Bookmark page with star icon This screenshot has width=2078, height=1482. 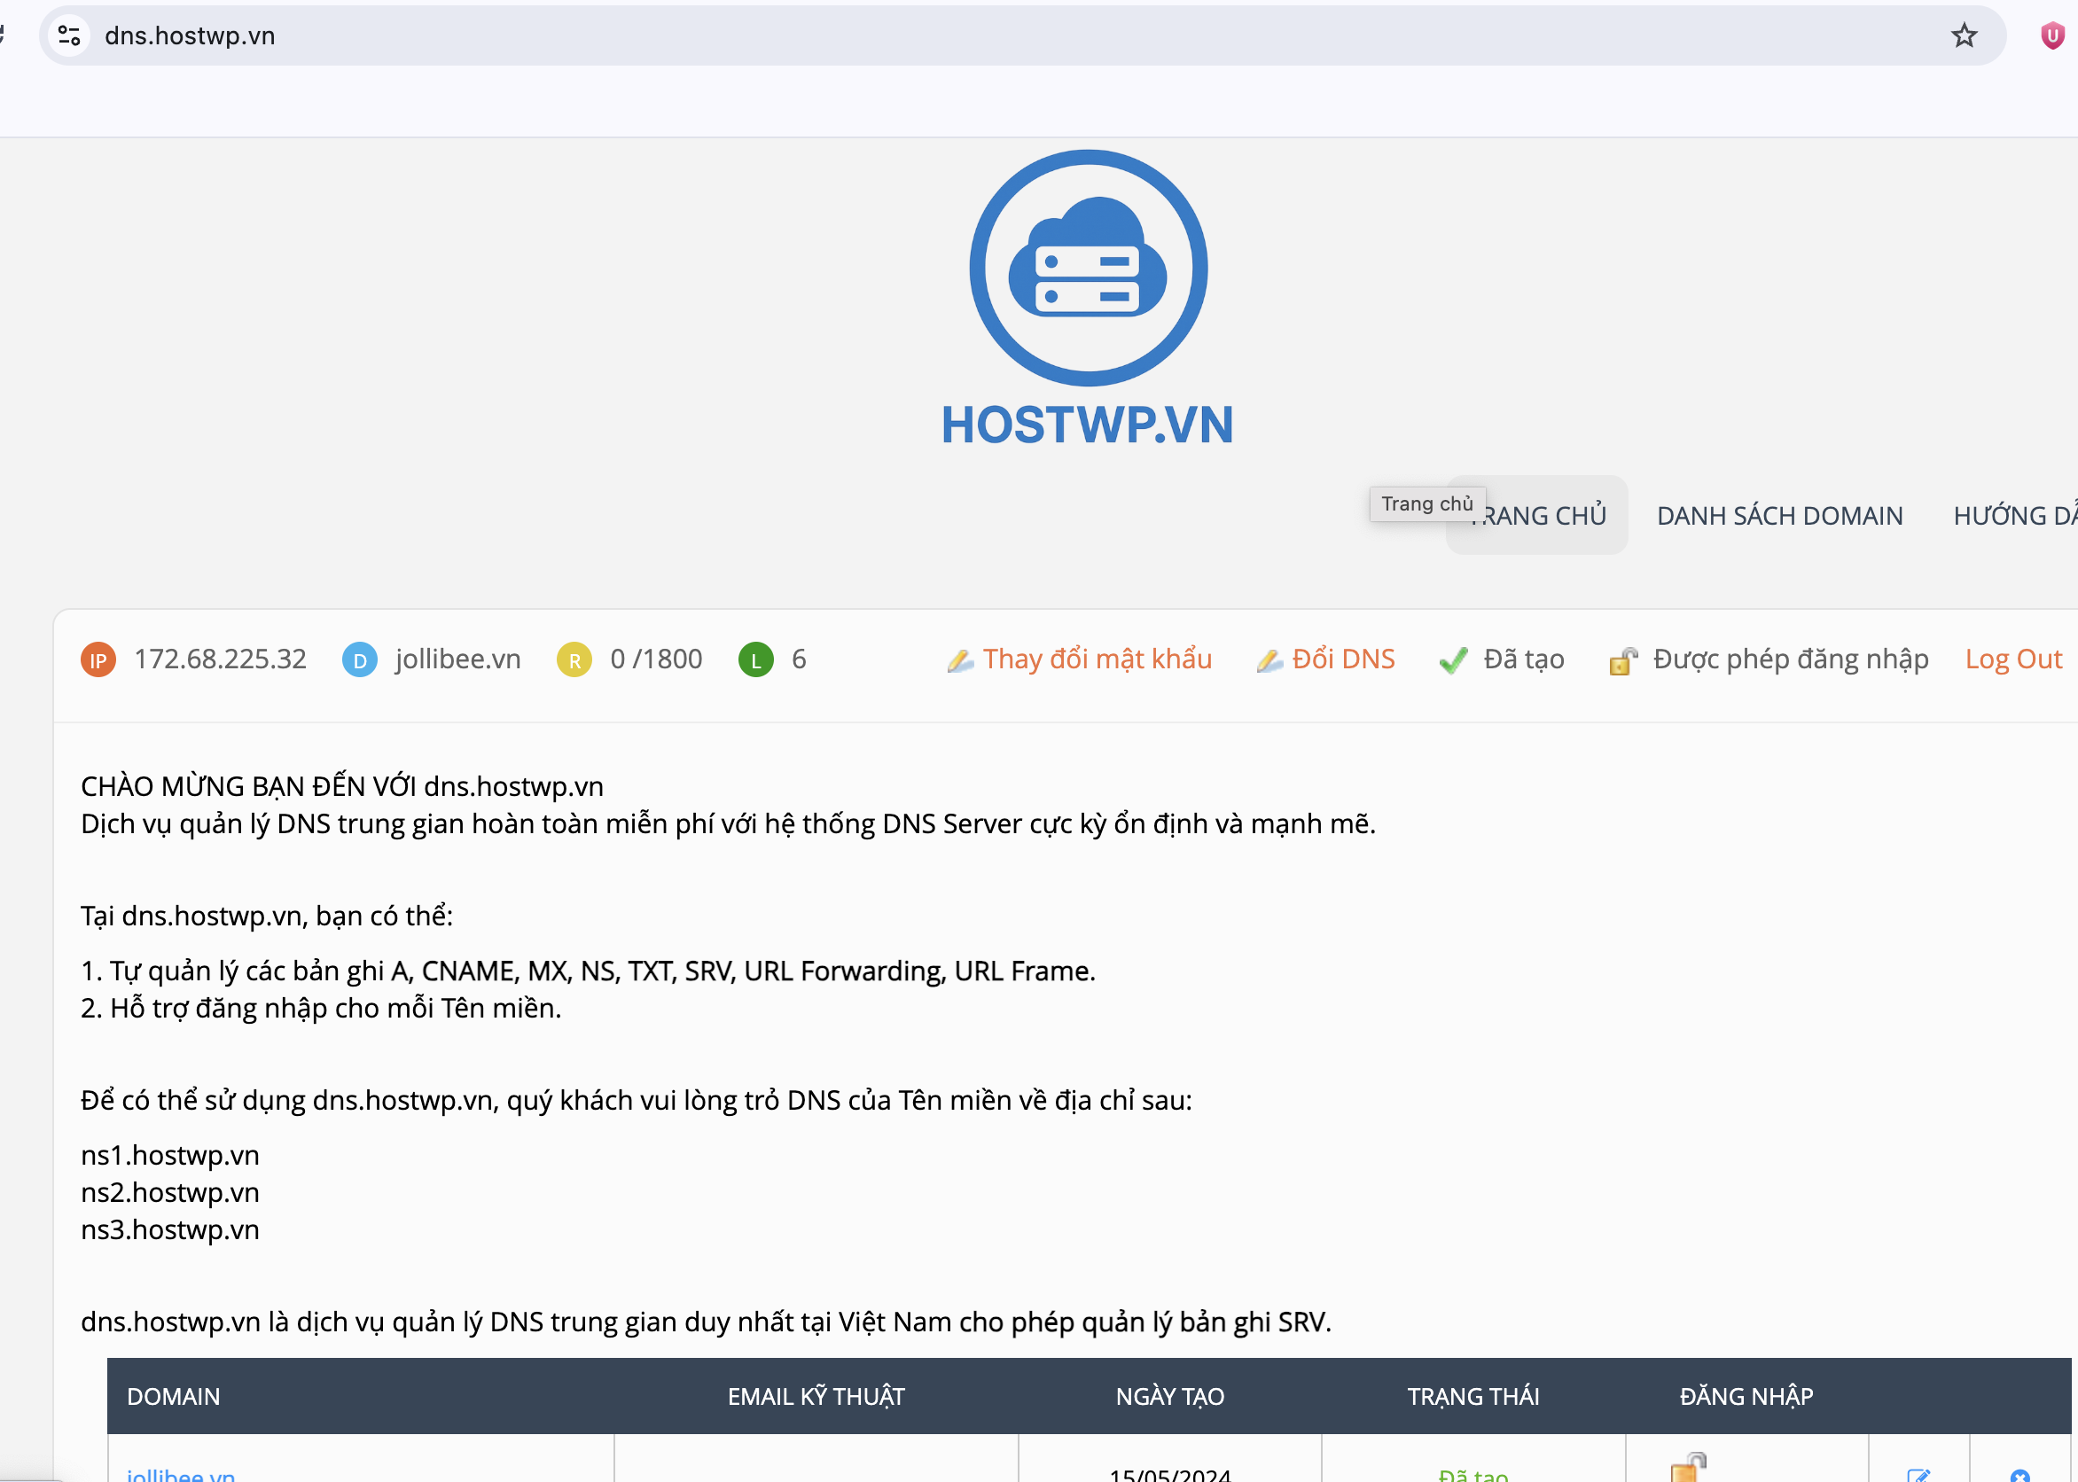(1964, 35)
